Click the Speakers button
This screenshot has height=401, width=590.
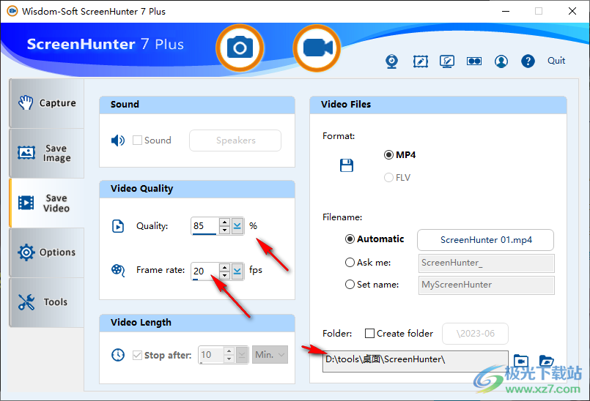pos(235,140)
